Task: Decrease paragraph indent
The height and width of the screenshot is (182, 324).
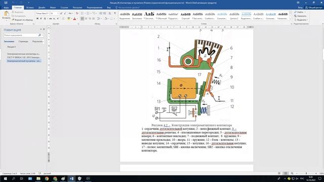Action: (101, 14)
